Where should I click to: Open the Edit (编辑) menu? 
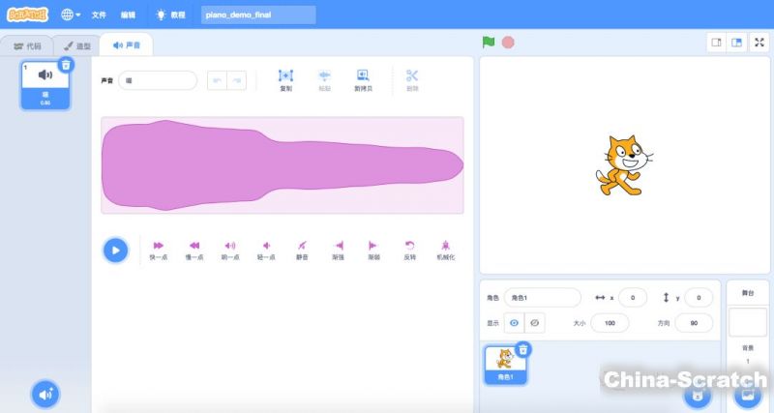pyautogui.click(x=129, y=15)
